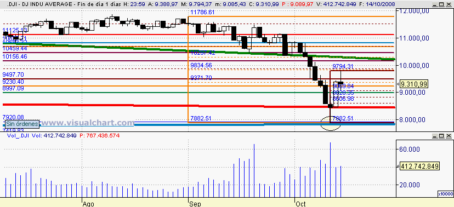Select the 7920.08 level label
Image resolution: width=454 pixels, height=207 pixels.
[13, 117]
